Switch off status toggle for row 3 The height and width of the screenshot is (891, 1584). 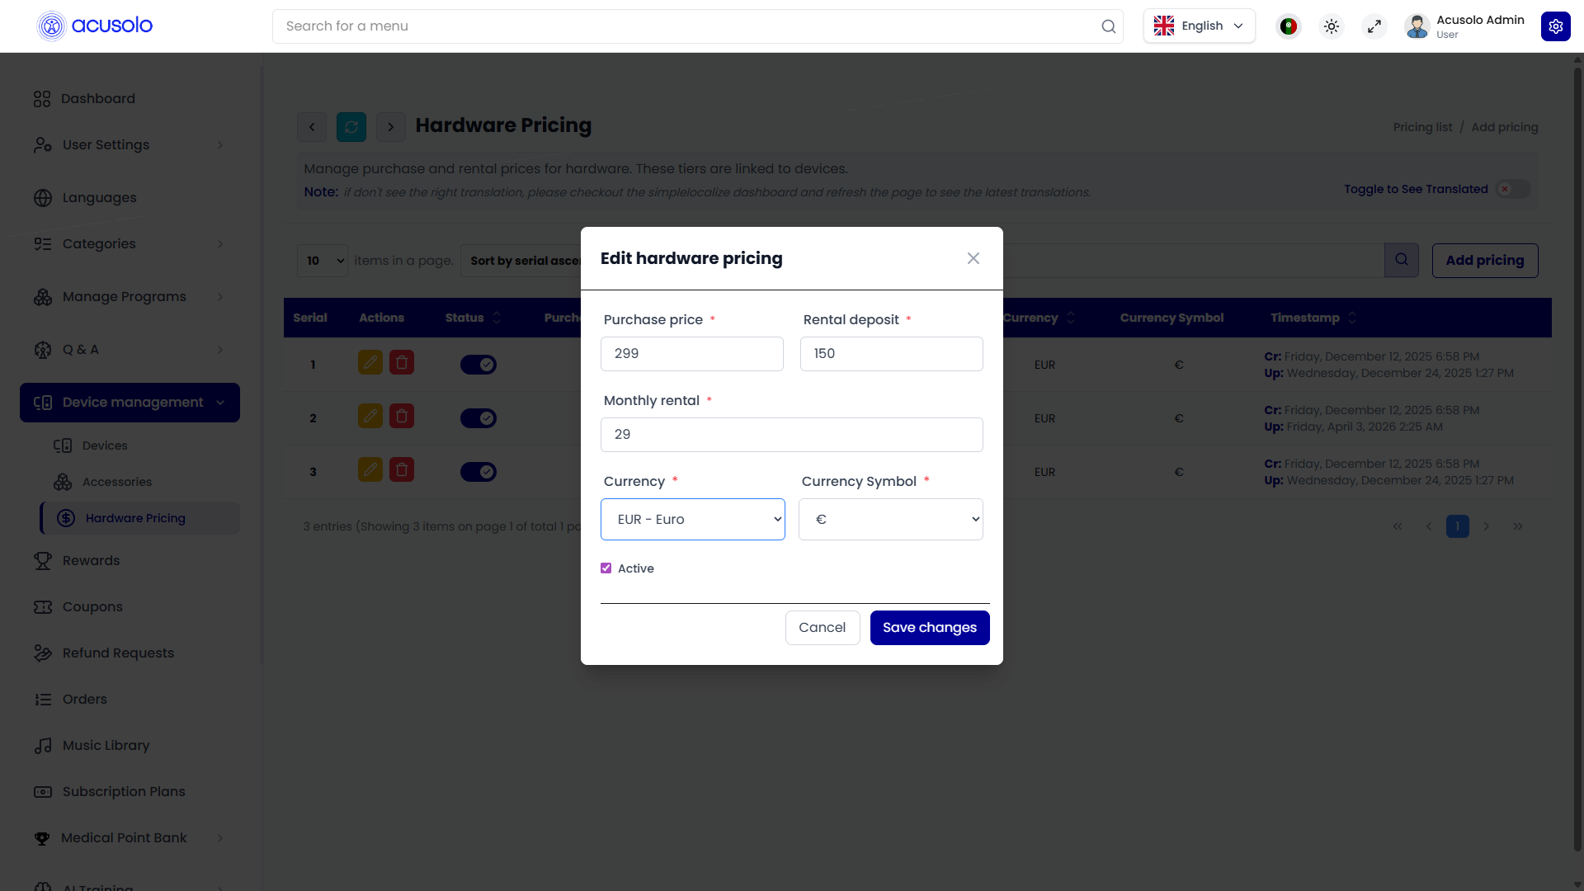pyautogui.click(x=478, y=472)
